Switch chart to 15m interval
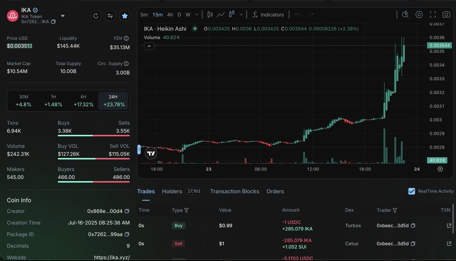Image resolution: width=456 pixels, height=261 pixels. (158, 14)
